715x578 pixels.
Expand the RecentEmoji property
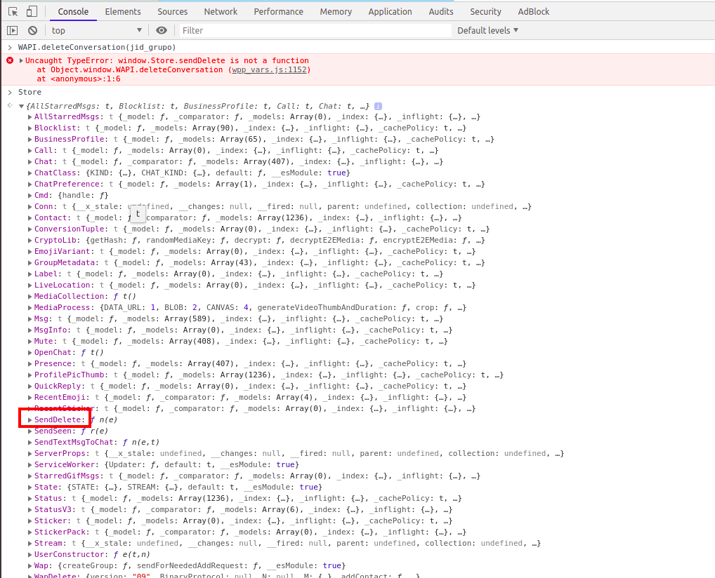coord(30,398)
